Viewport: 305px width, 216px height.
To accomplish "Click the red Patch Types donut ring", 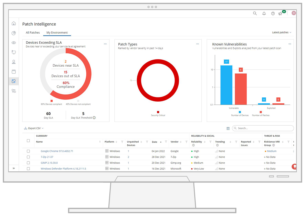I will [x=158, y=62].
